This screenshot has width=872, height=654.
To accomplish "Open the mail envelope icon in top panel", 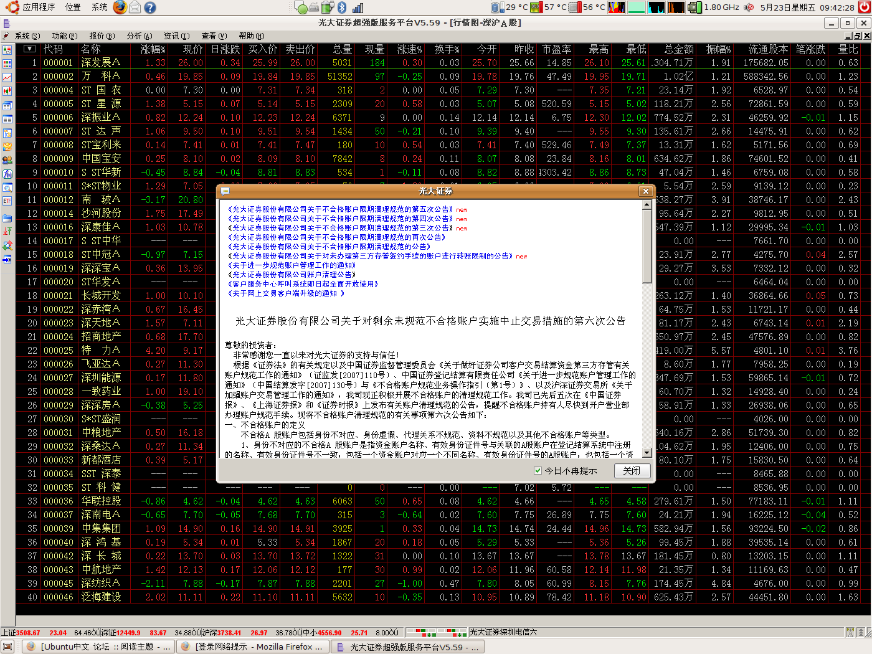I will point(135,7).
